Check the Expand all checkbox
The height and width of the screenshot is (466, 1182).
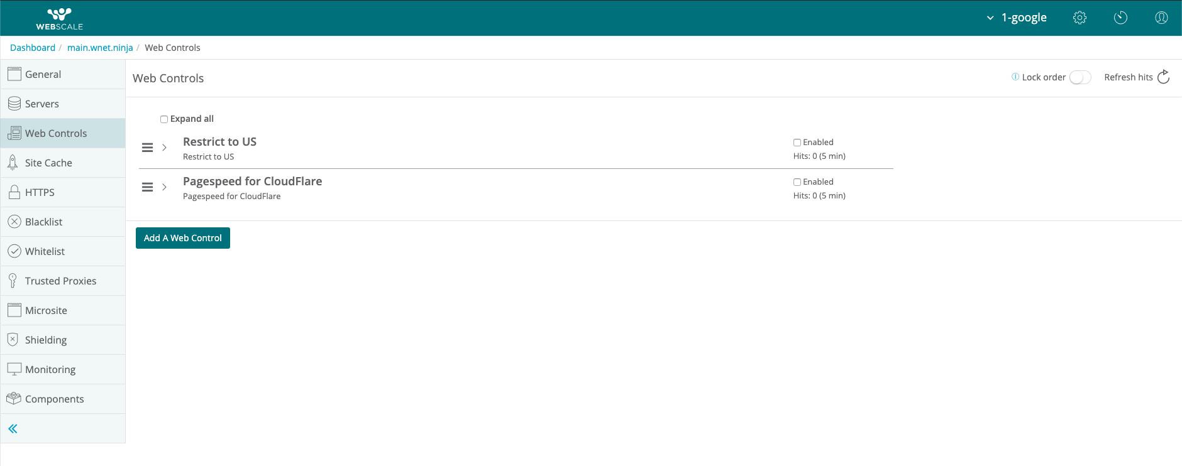tap(164, 119)
